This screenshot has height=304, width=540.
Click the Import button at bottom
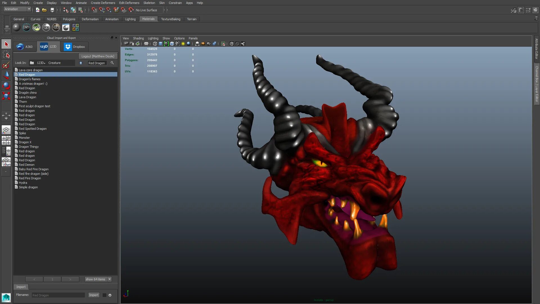94,295
